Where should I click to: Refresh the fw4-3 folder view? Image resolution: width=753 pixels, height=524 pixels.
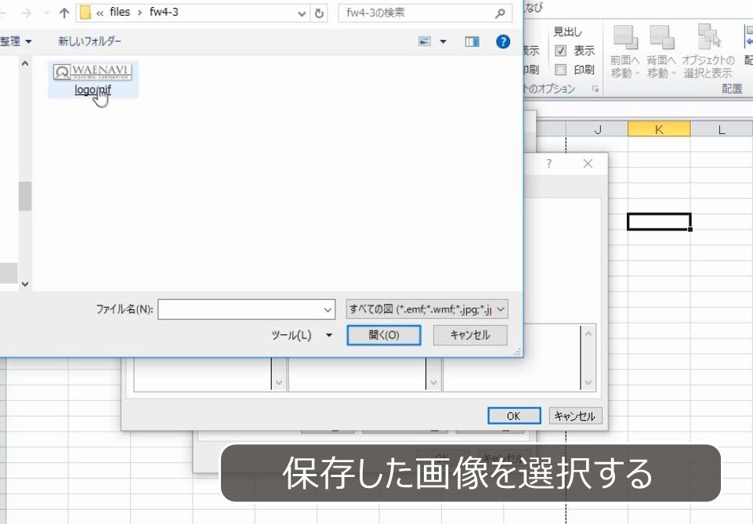320,12
